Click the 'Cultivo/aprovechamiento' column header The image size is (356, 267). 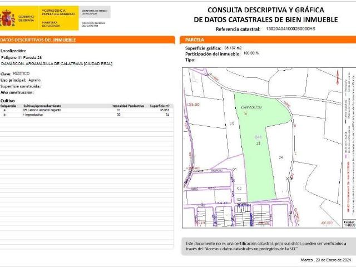point(42,106)
